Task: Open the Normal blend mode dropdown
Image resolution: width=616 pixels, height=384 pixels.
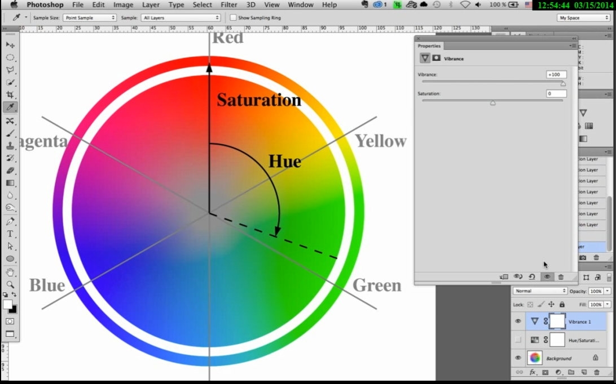Action: (539, 291)
